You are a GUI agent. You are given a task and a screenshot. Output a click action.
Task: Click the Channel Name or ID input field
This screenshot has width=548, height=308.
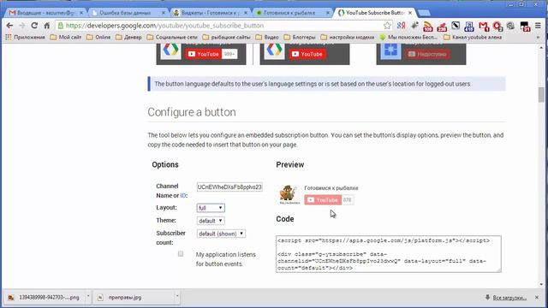[229, 187]
